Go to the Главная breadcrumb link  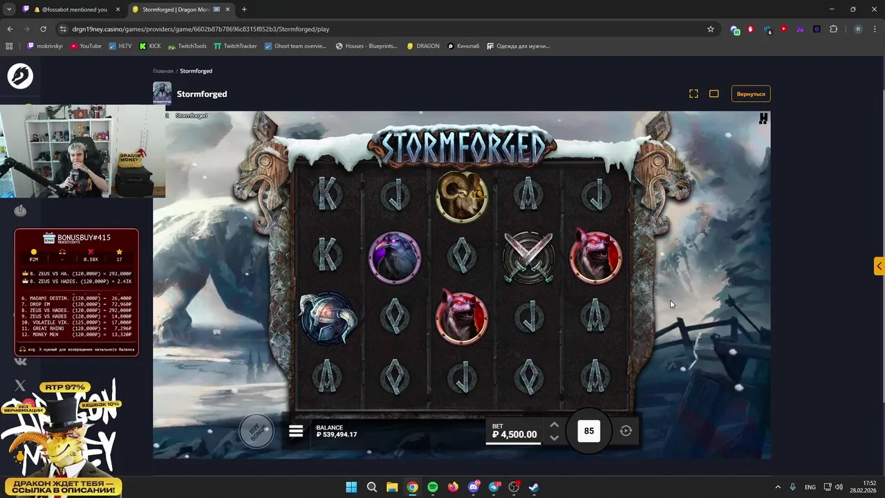[x=163, y=71]
